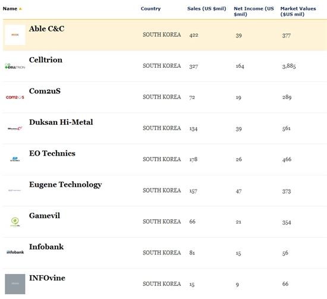Open the Eugene Technology name link

[x=65, y=185]
